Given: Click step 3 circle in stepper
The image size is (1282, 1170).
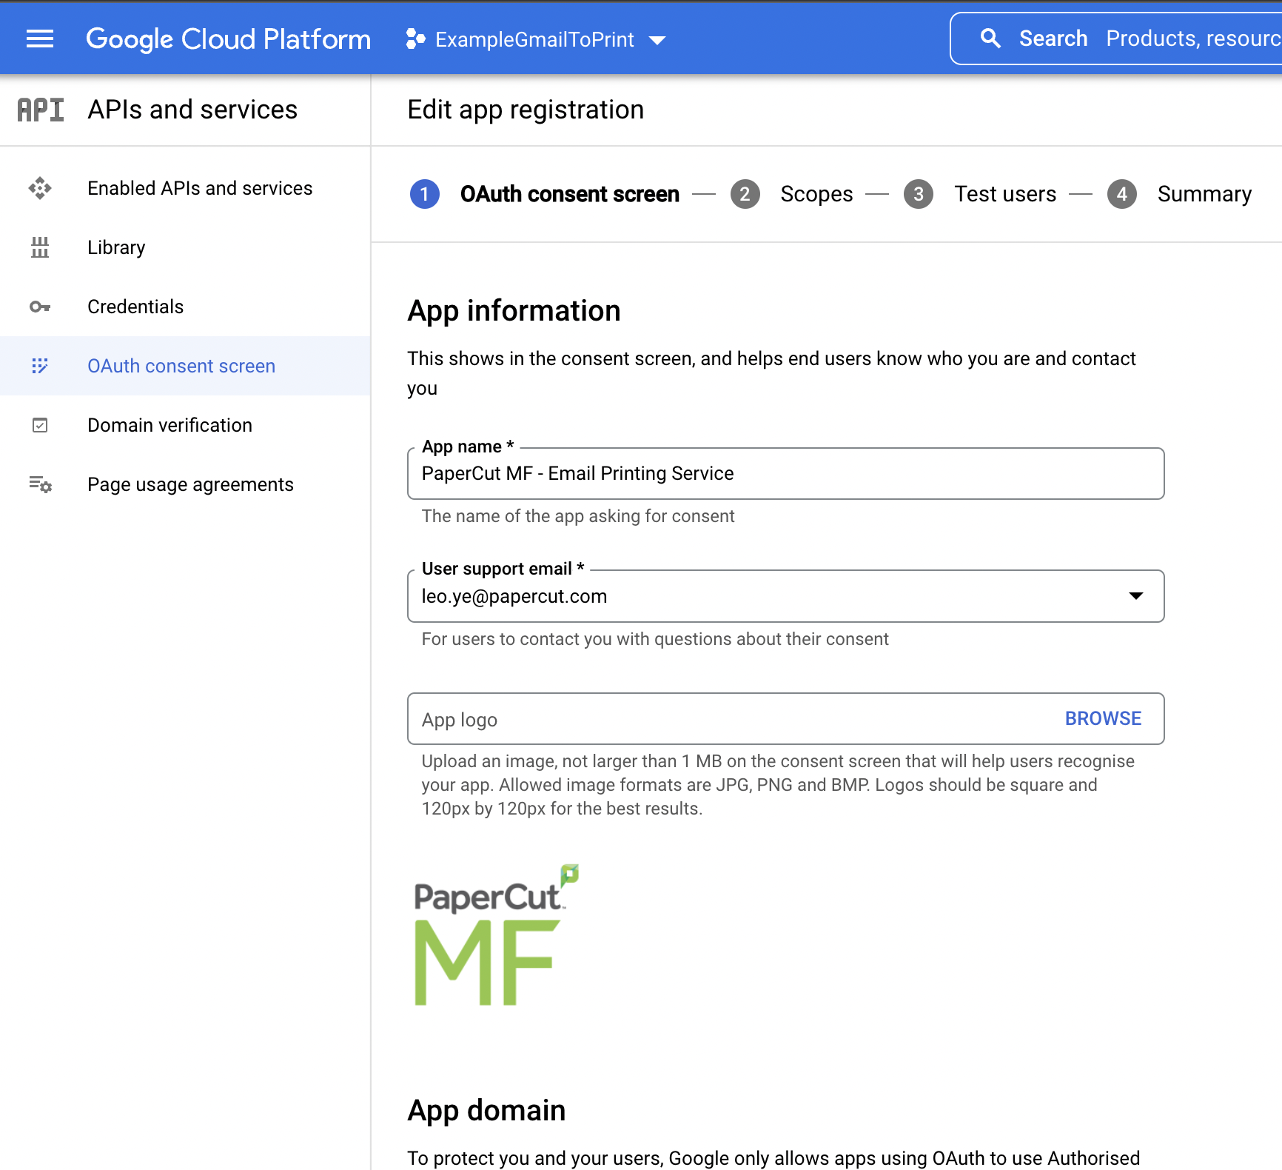Looking at the screenshot, I should [919, 194].
